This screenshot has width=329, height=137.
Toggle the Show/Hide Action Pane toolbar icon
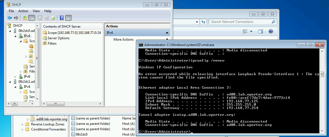[x=69, y=18]
